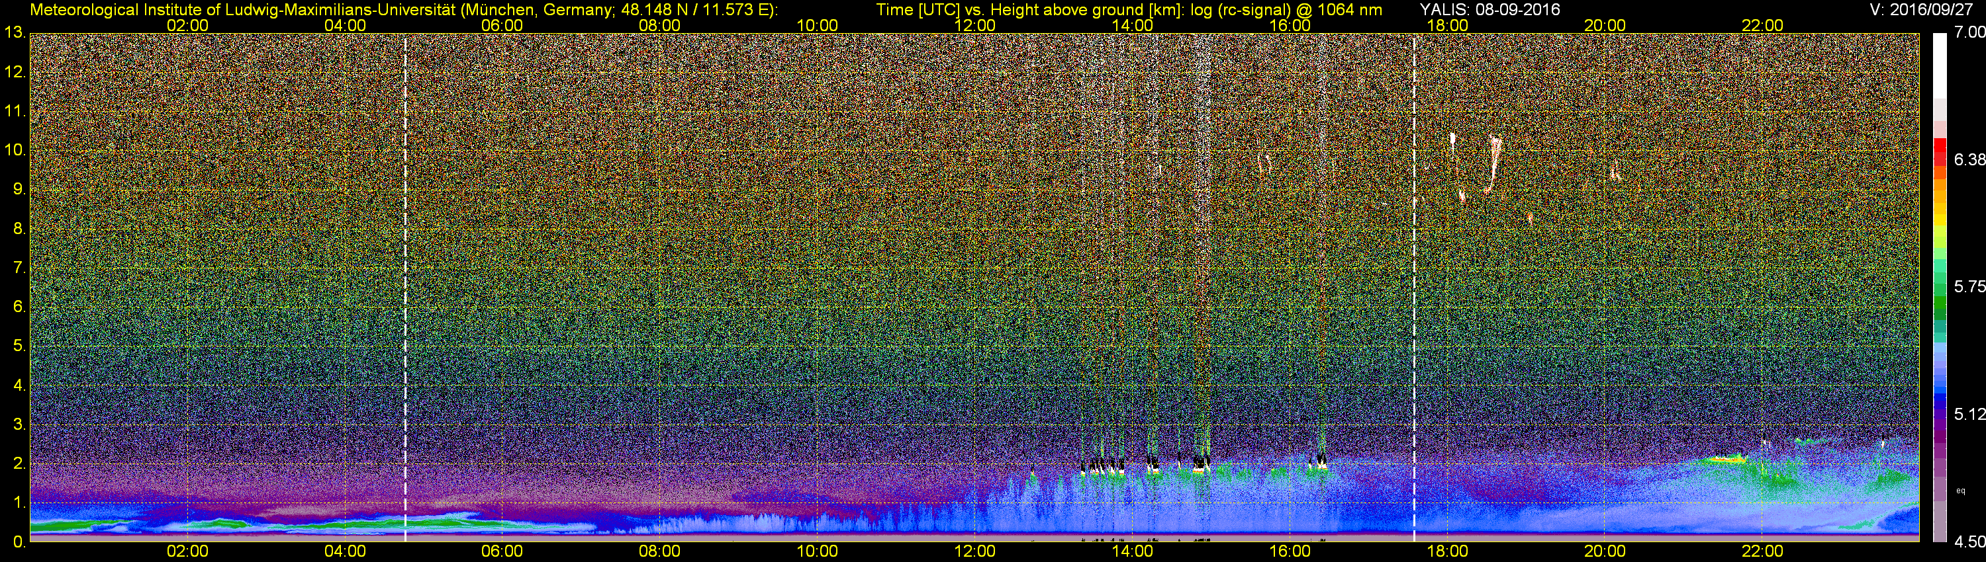Click the 5.75 value on the color scale

click(1970, 286)
